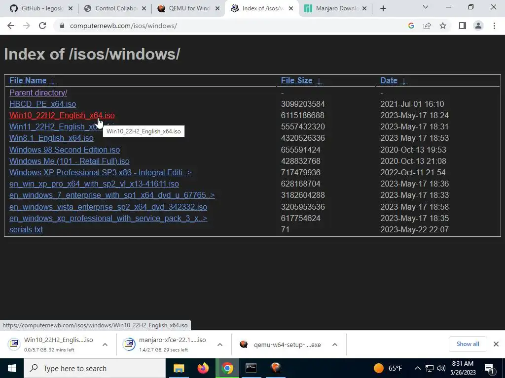
Task: Open serials.txt file
Action: point(26,229)
